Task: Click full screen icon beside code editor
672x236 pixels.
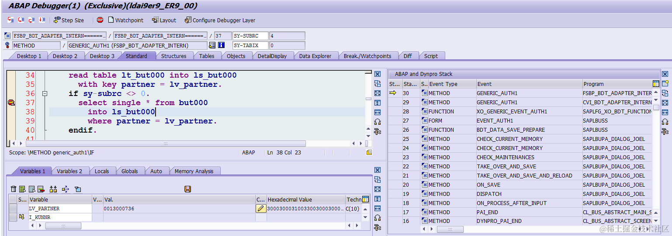Action: (378, 93)
